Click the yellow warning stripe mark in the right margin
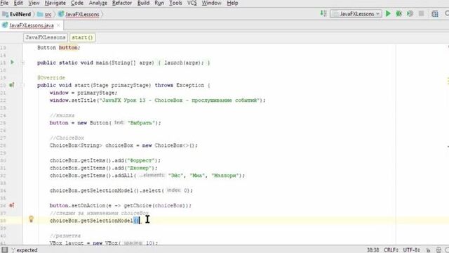Viewport: 449px width, 253px height. click(448, 81)
